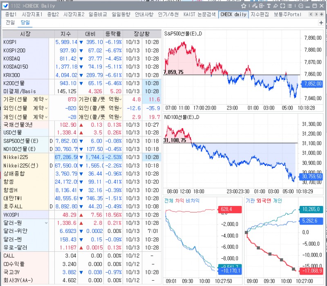Click the export arrow icon in title bar
Screen dimensions: 327x286
coord(262,6)
